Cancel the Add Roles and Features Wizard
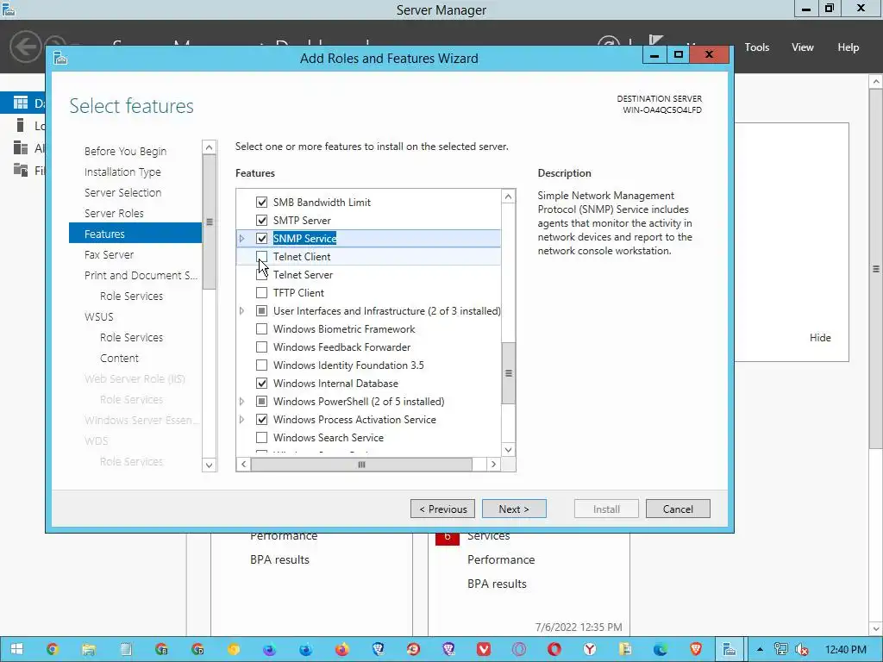This screenshot has width=883, height=662. (x=678, y=509)
